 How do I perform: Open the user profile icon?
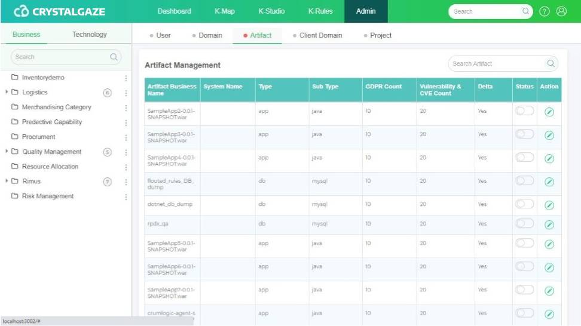[x=561, y=11]
